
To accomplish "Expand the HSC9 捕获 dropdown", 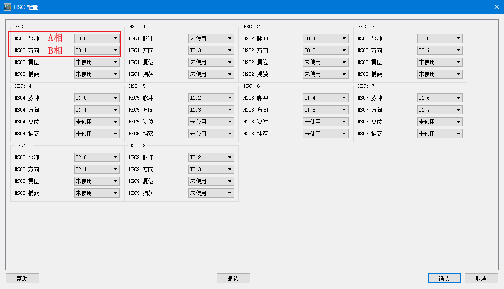I will coord(211,193).
